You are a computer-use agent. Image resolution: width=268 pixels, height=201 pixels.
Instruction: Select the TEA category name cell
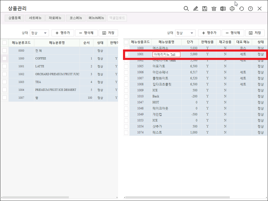tap(57, 82)
